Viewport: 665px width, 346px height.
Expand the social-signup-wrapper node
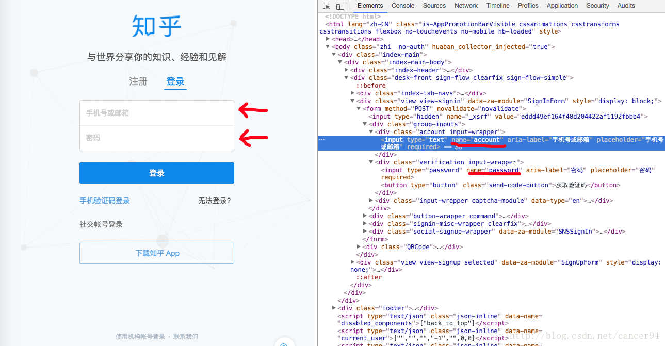(x=365, y=232)
